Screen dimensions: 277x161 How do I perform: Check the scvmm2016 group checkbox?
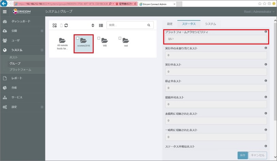[78, 38]
